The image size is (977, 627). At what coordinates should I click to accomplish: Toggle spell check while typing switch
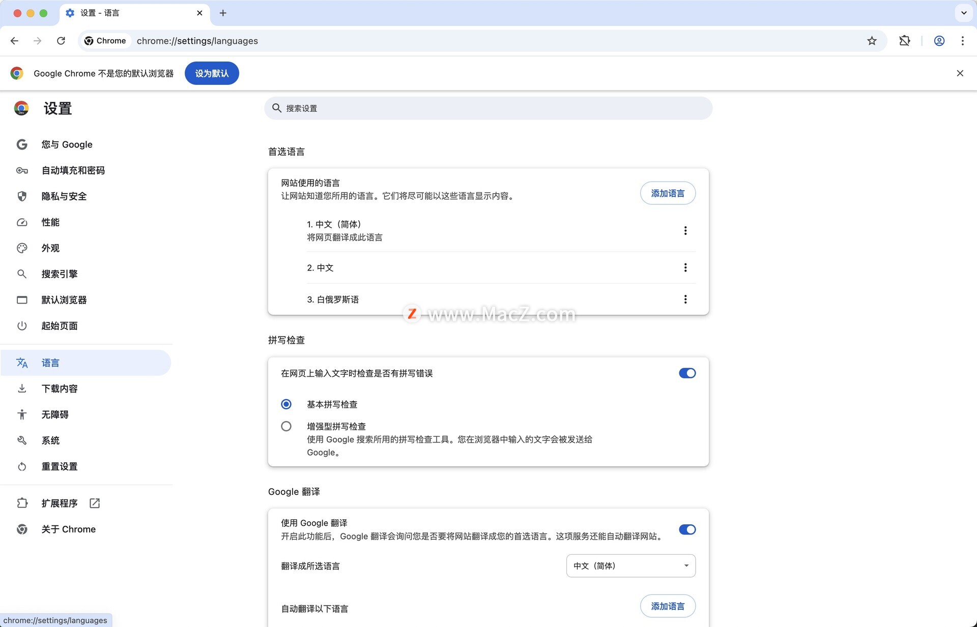(x=687, y=373)
